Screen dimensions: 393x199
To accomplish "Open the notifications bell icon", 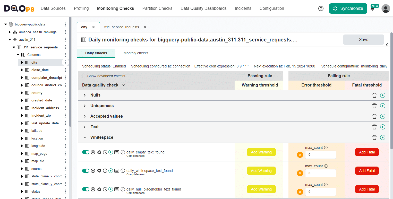I will click(x=372, y=8).
